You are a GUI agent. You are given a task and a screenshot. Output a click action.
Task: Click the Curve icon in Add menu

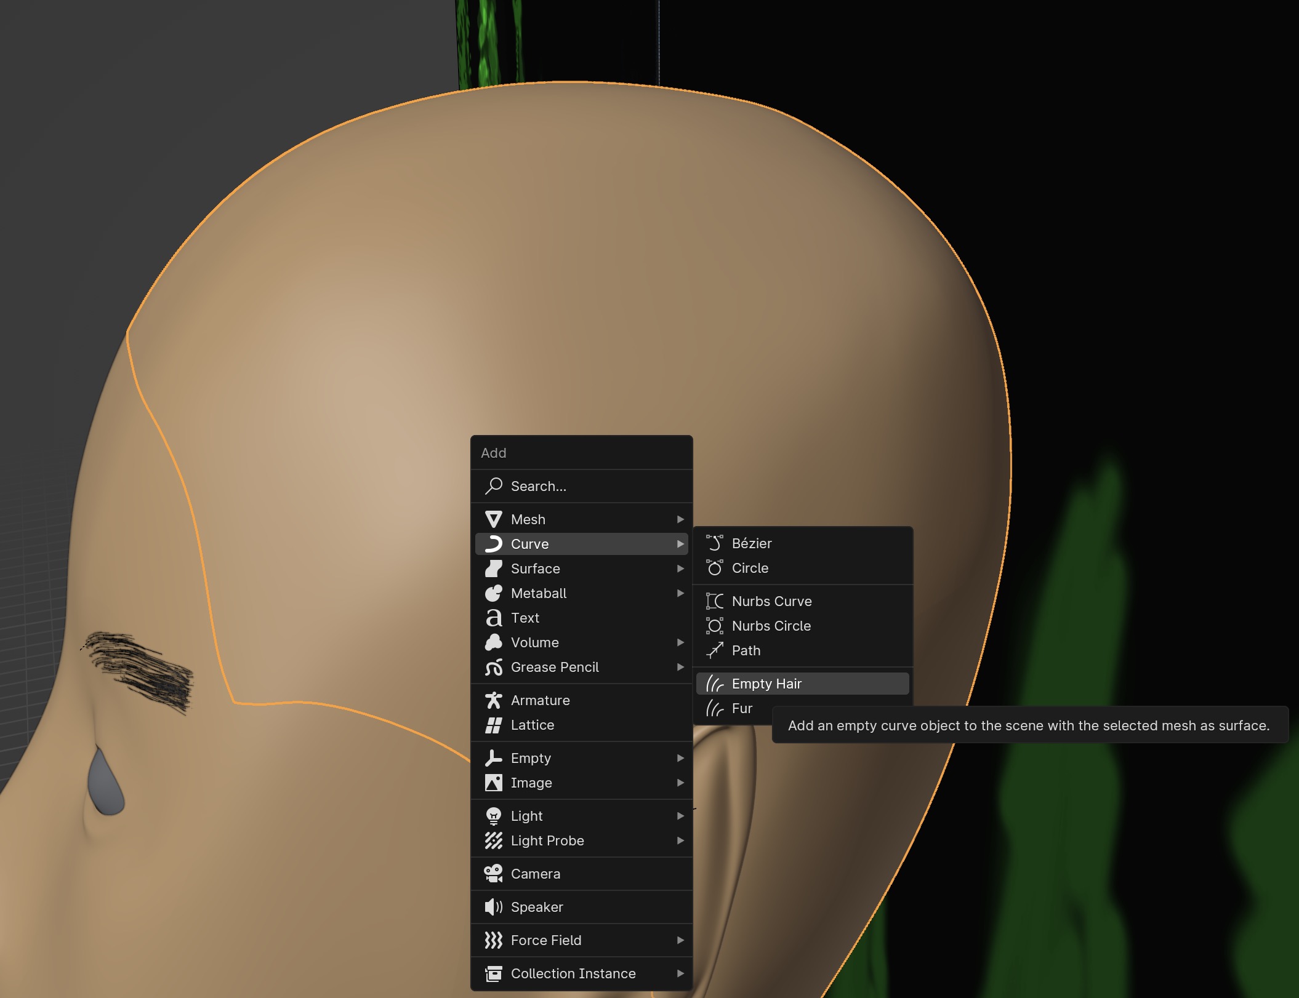coord(493,544)
